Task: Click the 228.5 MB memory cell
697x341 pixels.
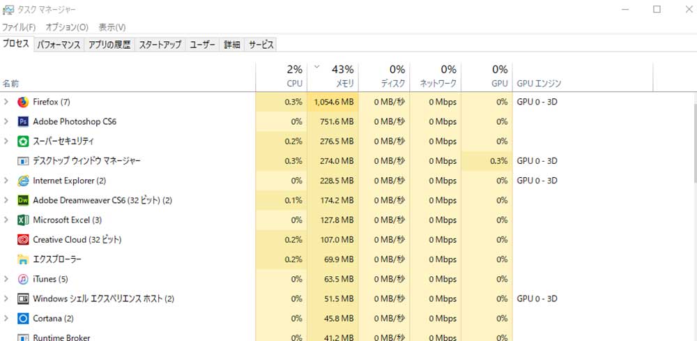Action: pyautogui.click(x=332, y=181)
